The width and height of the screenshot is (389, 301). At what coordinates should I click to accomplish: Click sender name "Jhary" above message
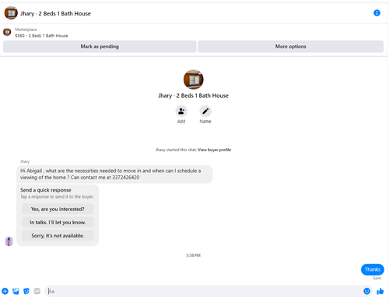tap(25, 161)
